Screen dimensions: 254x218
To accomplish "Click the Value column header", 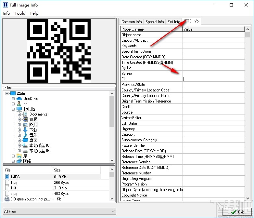I will pyautogui.click(x=213, y=29).
